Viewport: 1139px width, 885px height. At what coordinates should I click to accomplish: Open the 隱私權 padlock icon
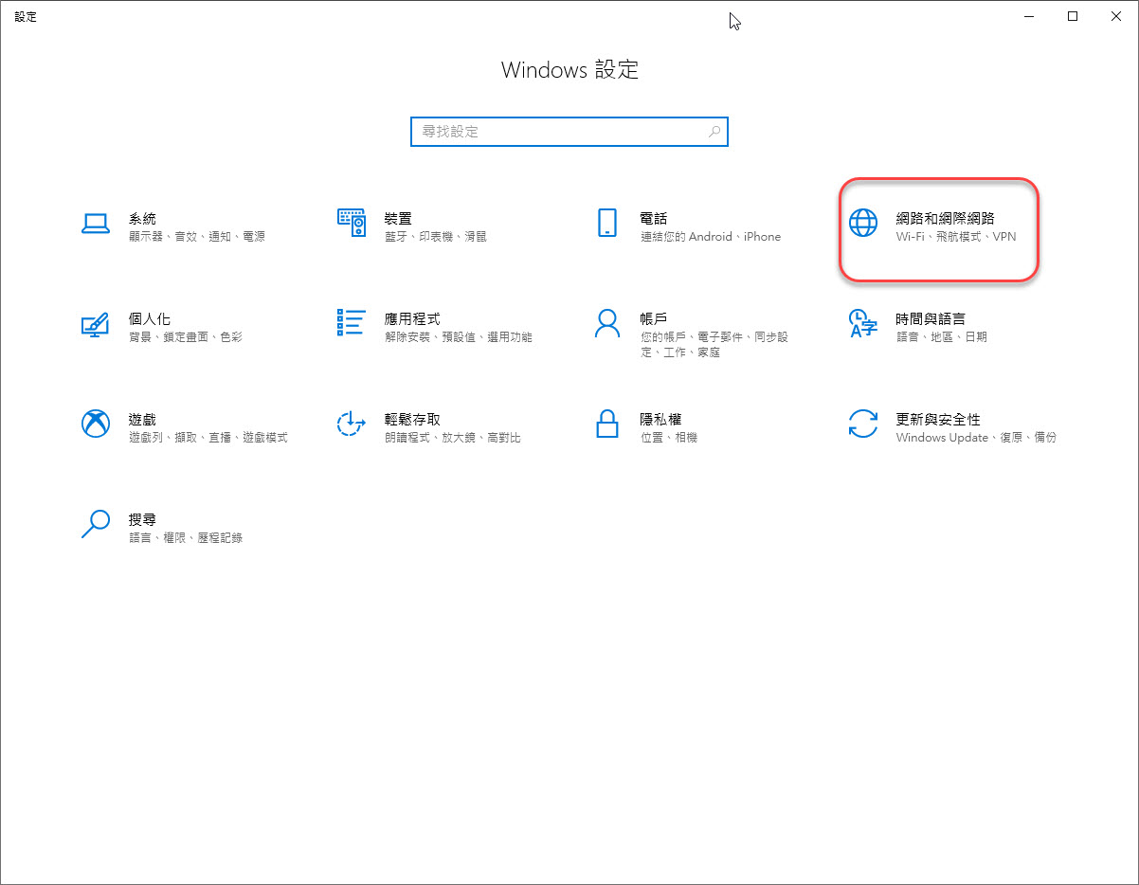pos(607,424)
